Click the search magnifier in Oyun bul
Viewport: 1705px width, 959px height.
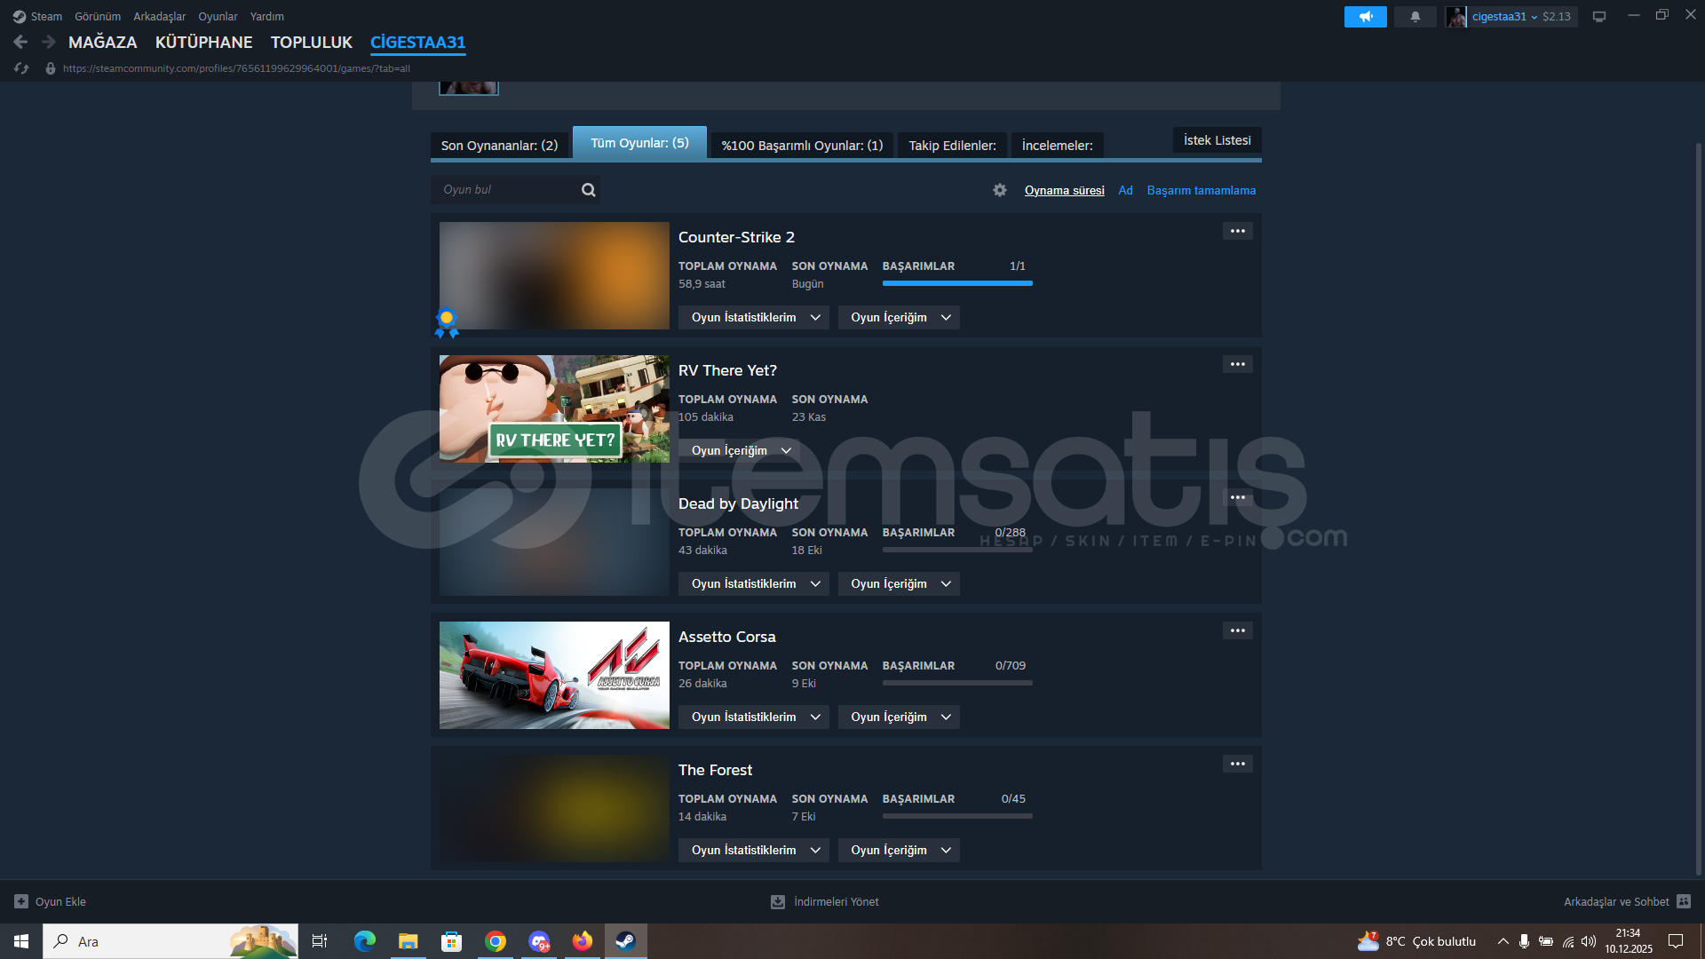pyautogui.click(x=588, y=190)
